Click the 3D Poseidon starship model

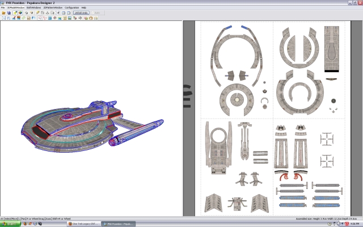[92, 127]
